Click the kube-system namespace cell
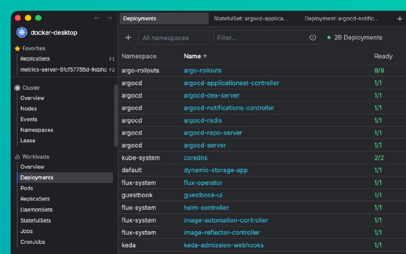Screen dimensions: 406x254 [141, 158]
